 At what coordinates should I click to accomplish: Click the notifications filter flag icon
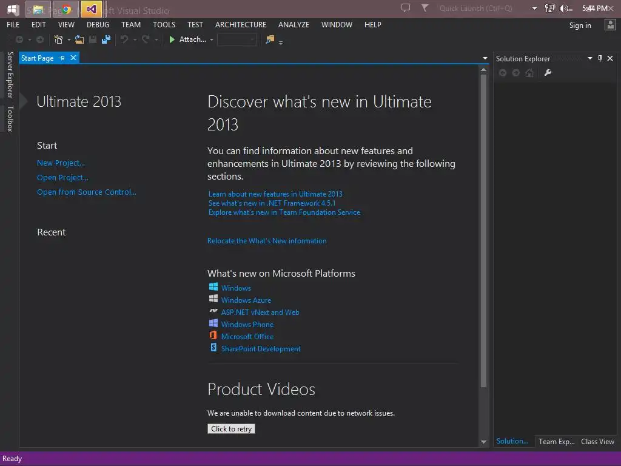(x=425, y=8)
